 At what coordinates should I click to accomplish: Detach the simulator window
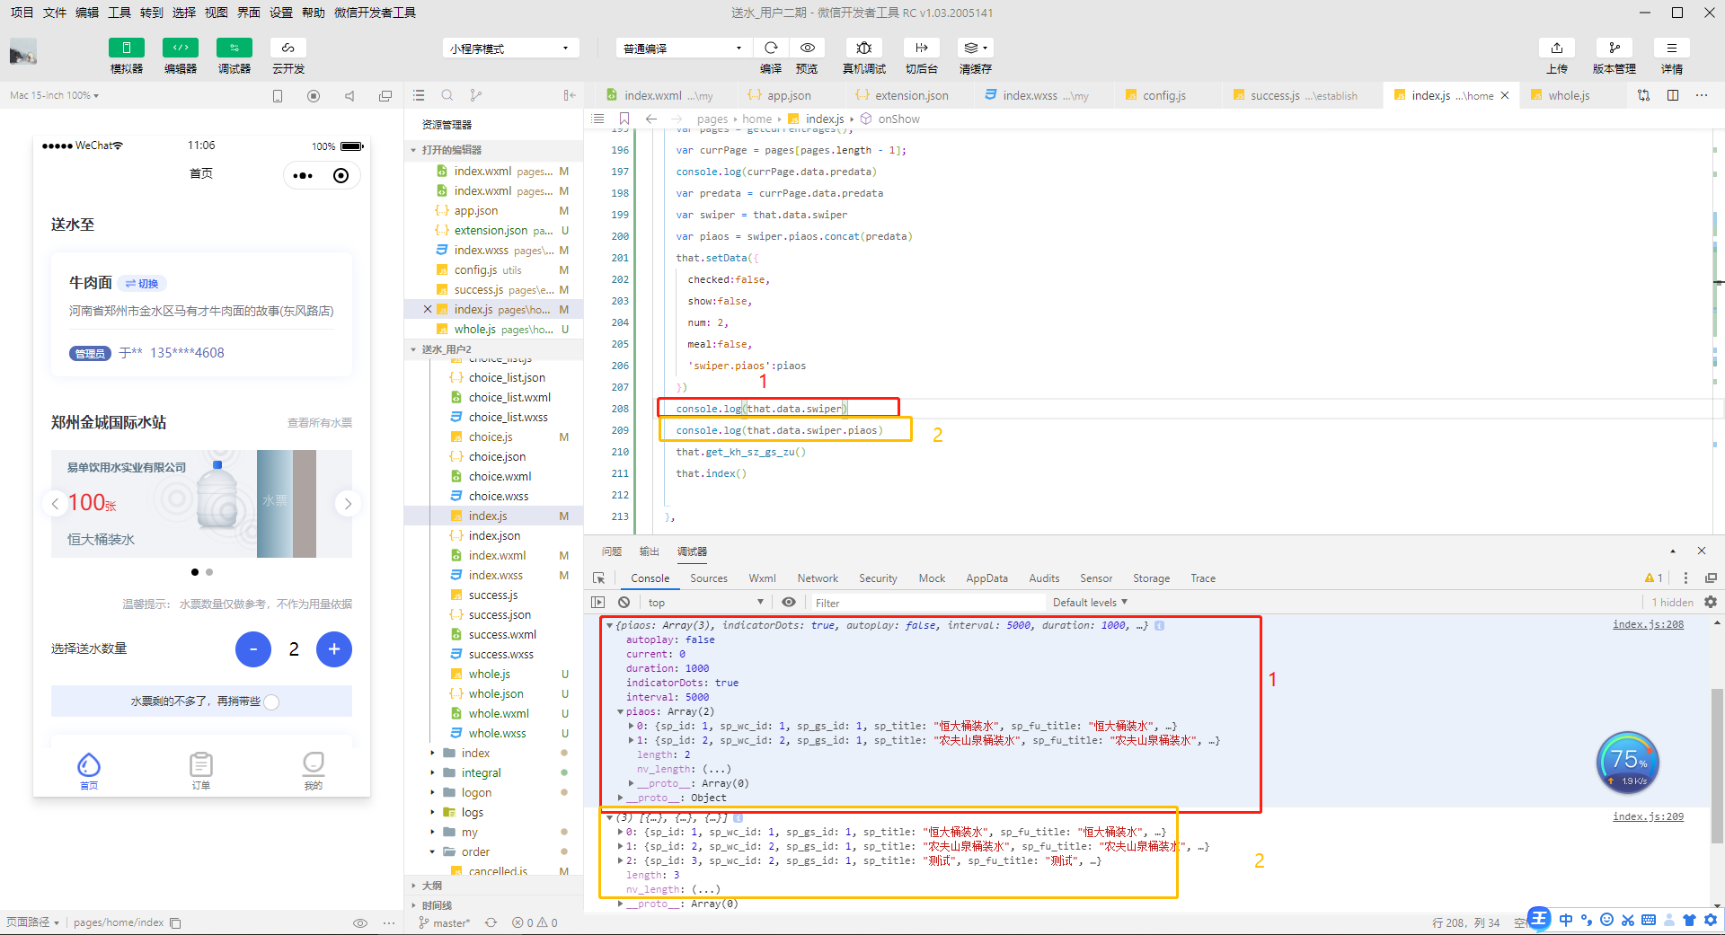pyautogui.click(x=385, y=96)
